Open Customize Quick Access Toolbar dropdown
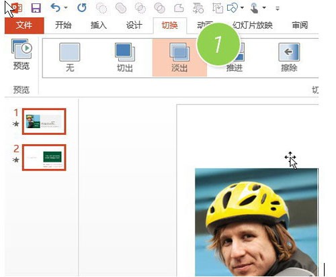 pos(278,9)
